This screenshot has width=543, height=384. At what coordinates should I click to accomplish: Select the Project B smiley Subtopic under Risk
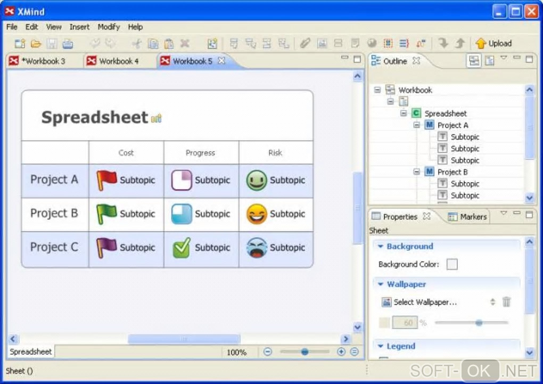coord(276,214)
